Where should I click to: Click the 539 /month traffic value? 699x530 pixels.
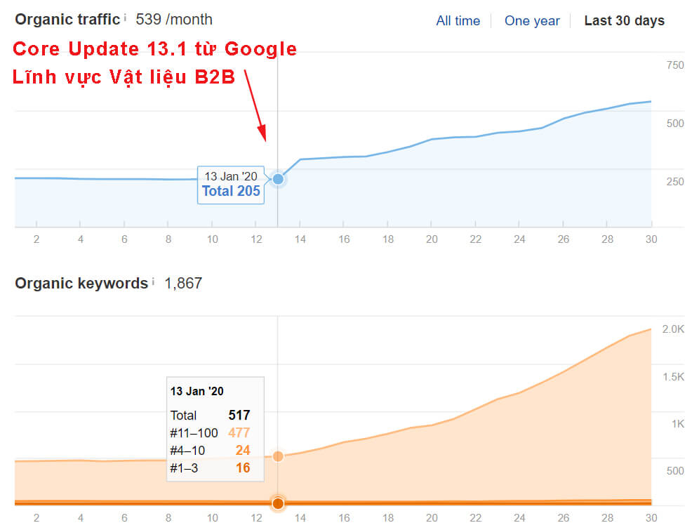point(174,19)
